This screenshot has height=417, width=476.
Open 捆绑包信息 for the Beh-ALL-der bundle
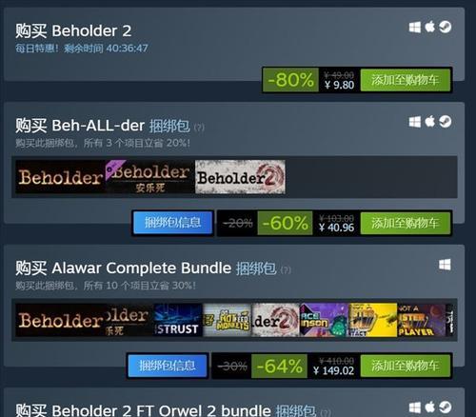pyautogui.click(x=173, y=223)
